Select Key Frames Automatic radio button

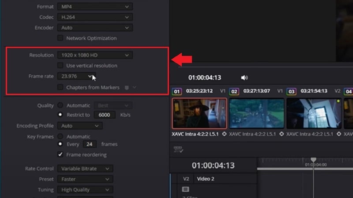click(x=60, y=136)
